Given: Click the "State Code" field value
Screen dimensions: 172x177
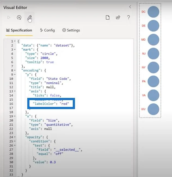Looking at the screenshot, I should coord(58,79).
